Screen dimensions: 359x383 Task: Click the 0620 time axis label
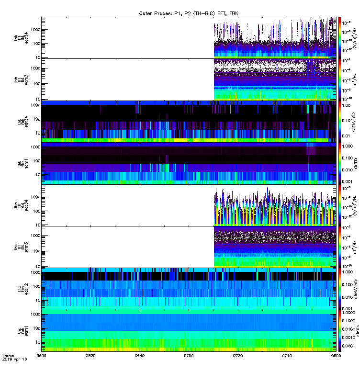pos(90,356)
